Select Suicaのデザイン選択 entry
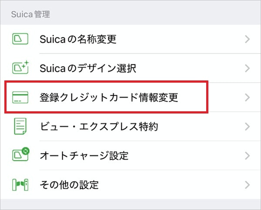The width and height of the screenshot is (261, 210). coord(87,68)
